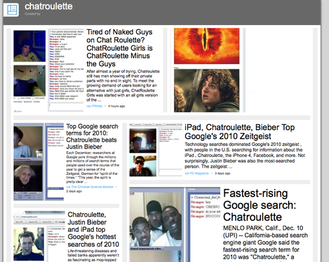
Task: Click the chatroulette newspaper logo icon
Action: tap(11, 10)
